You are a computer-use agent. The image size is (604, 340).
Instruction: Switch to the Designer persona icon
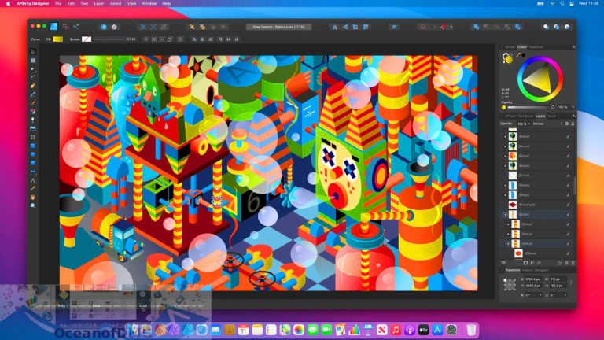(x=54, y=26)
